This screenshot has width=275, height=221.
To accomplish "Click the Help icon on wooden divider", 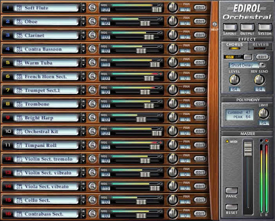I will (x=214, y=24).
